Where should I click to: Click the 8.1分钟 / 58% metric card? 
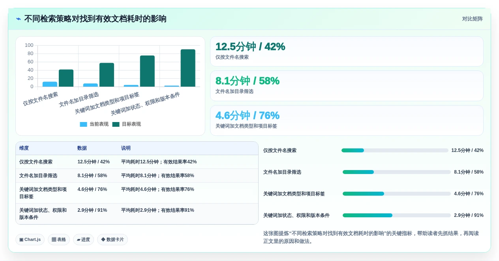pos(347,86)
